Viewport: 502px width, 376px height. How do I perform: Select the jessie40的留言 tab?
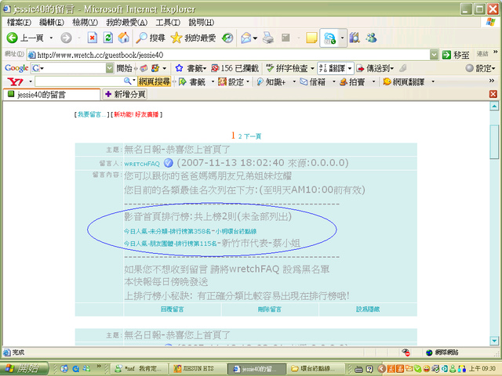click(52, 94)
